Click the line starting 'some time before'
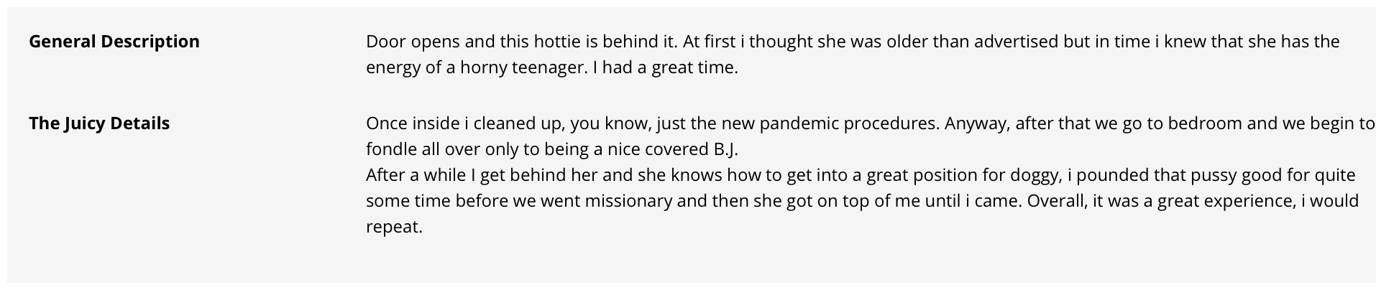Screen dimensions: 1376x290 [862, 201]
